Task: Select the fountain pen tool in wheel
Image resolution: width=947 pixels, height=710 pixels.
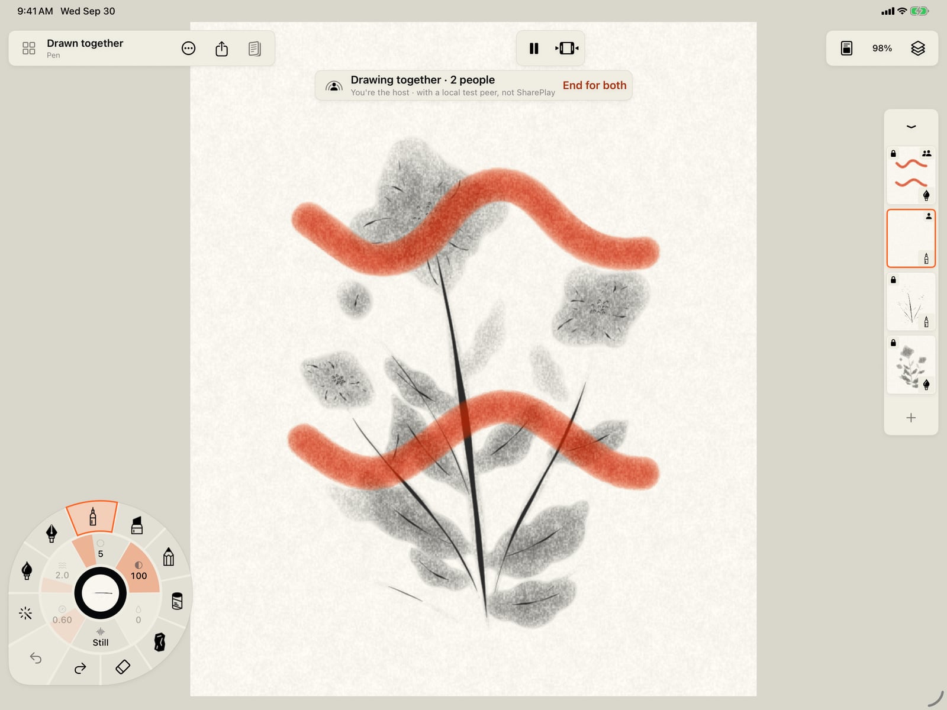Action: pyautogui.click(x=51, y=532)
